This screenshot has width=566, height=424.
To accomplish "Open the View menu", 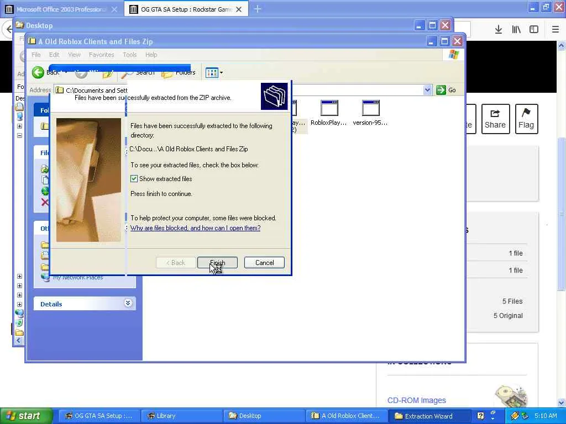I will coord(74,55).
